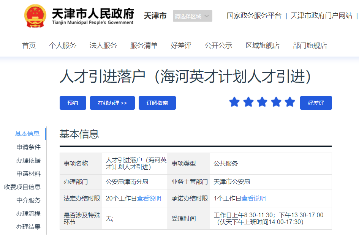Click 在线办理 >> button
Image resolution: width=359 pixels, height=235 pixels.
pyautogui.click(x=112, y=103)
